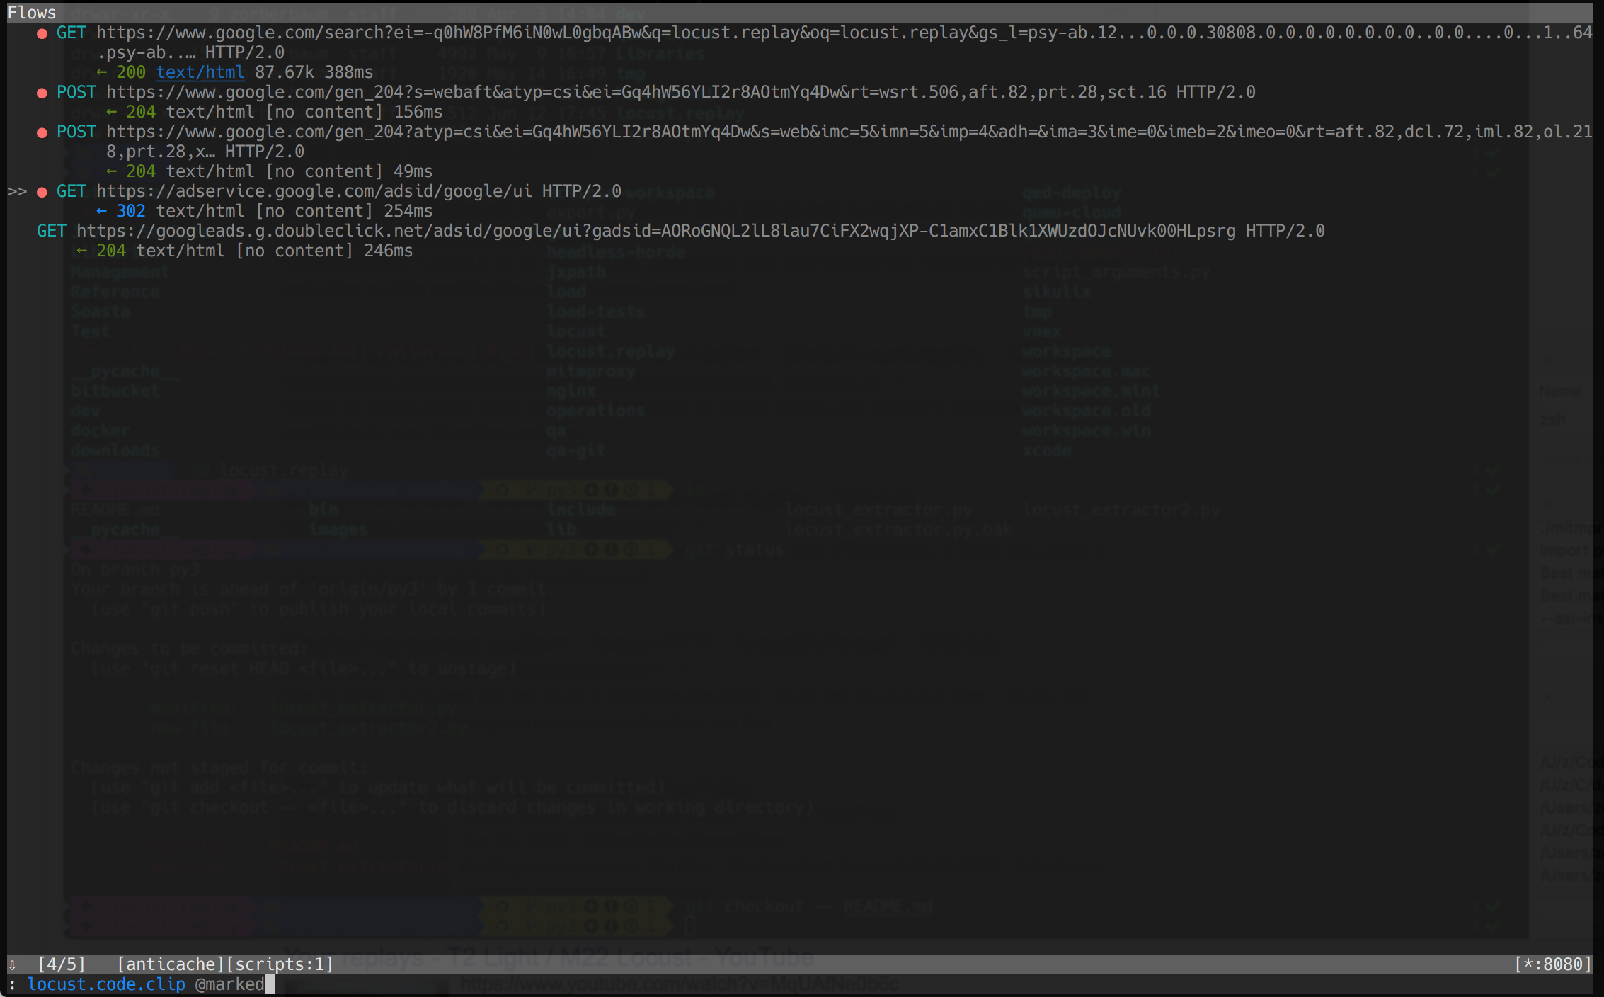
Task: Click the blue 302 status code
Action: [x=130, y=211]
